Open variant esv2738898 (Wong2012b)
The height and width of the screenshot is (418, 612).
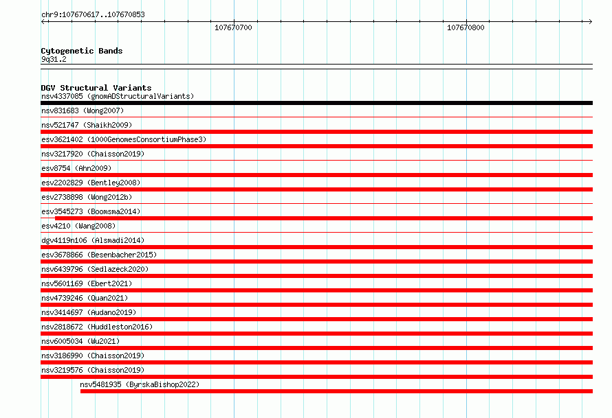(87, 197)
